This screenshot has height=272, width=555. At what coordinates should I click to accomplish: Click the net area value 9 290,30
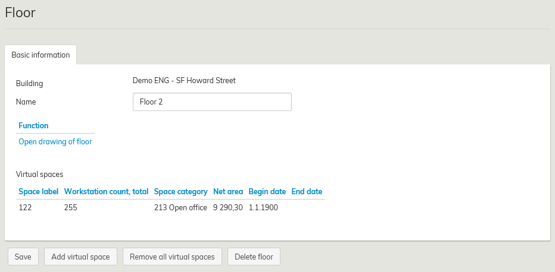point(227,208)
